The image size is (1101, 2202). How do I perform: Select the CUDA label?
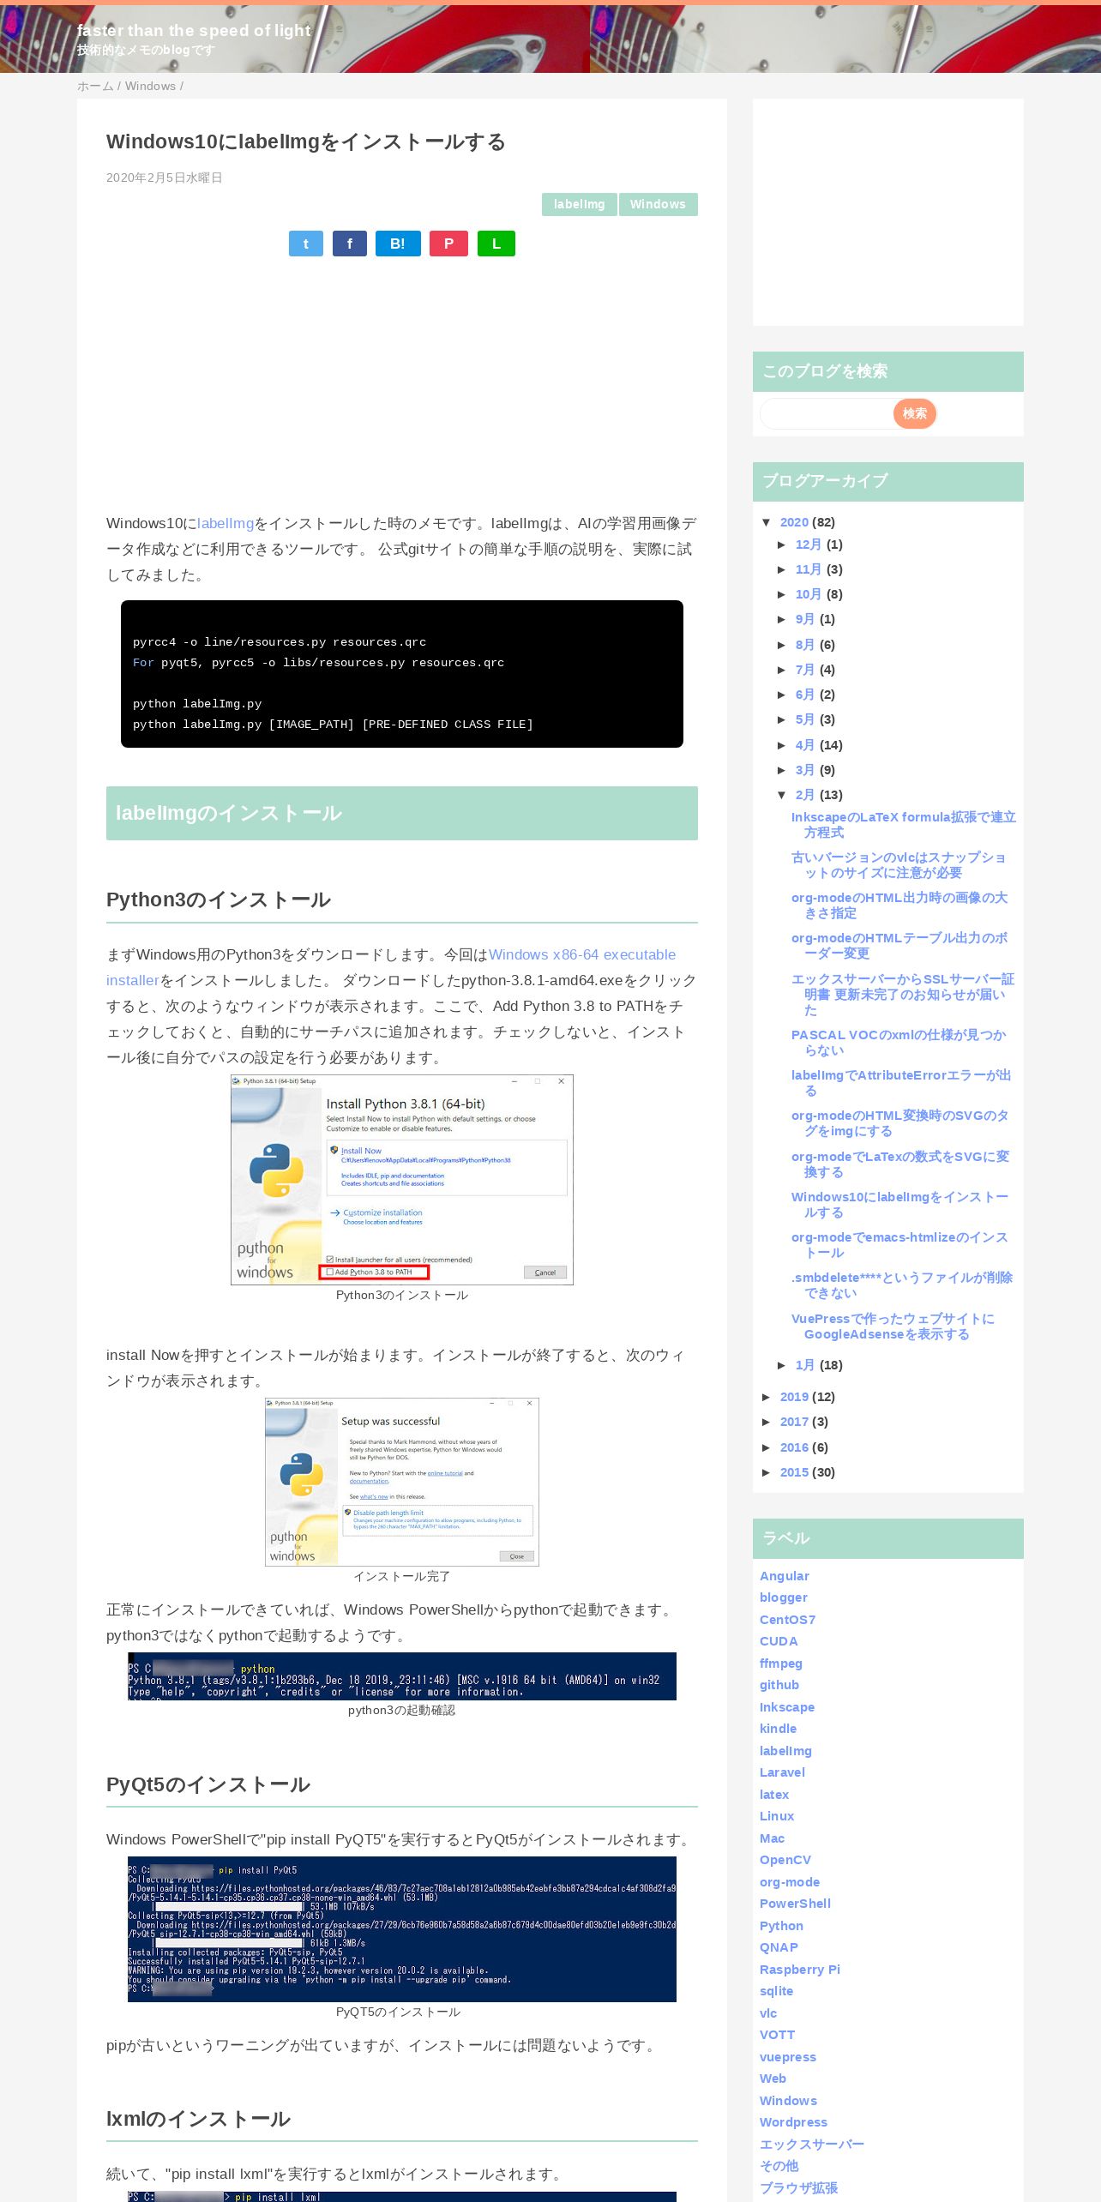(779, 1641)
